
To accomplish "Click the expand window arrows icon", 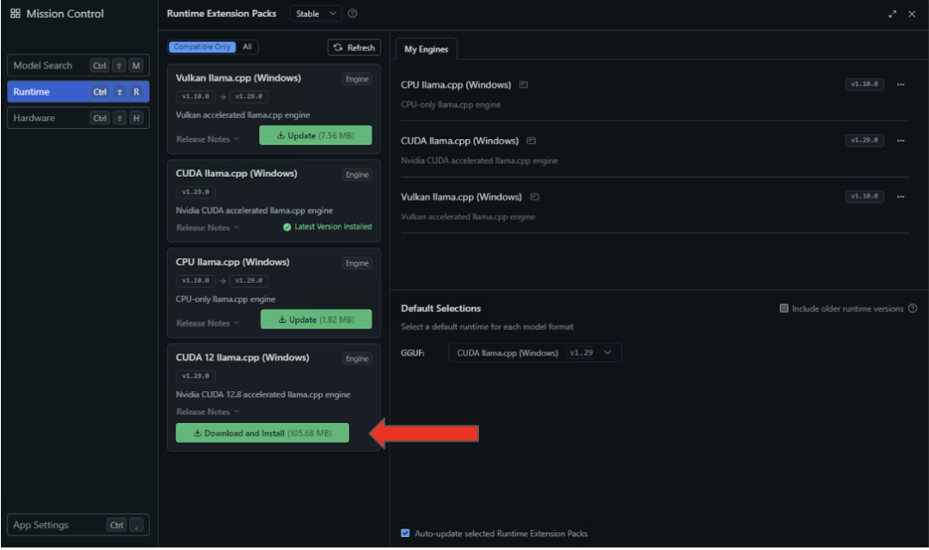I will [892, 14].
